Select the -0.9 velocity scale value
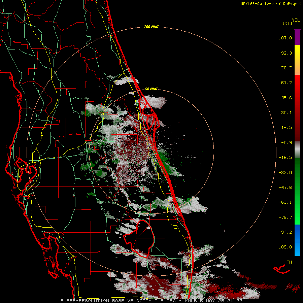The image size is (303, 303). [x=287, y=143]
